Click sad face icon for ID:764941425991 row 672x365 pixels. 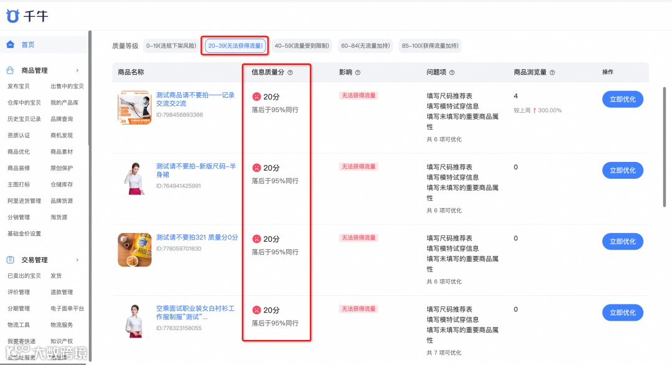(x=256, y=168)
